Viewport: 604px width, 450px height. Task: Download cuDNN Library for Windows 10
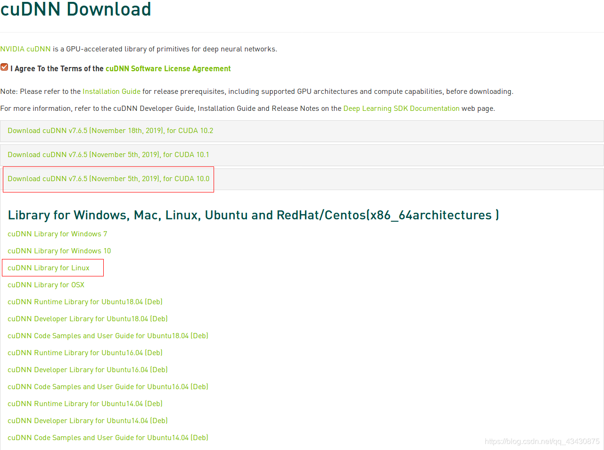[59, 251]
